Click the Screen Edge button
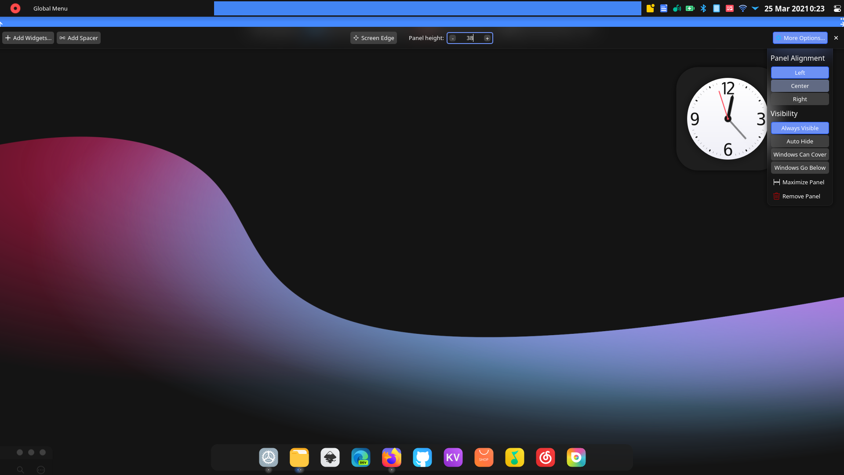Screen dimensions: 844x475 pos(374,38)
